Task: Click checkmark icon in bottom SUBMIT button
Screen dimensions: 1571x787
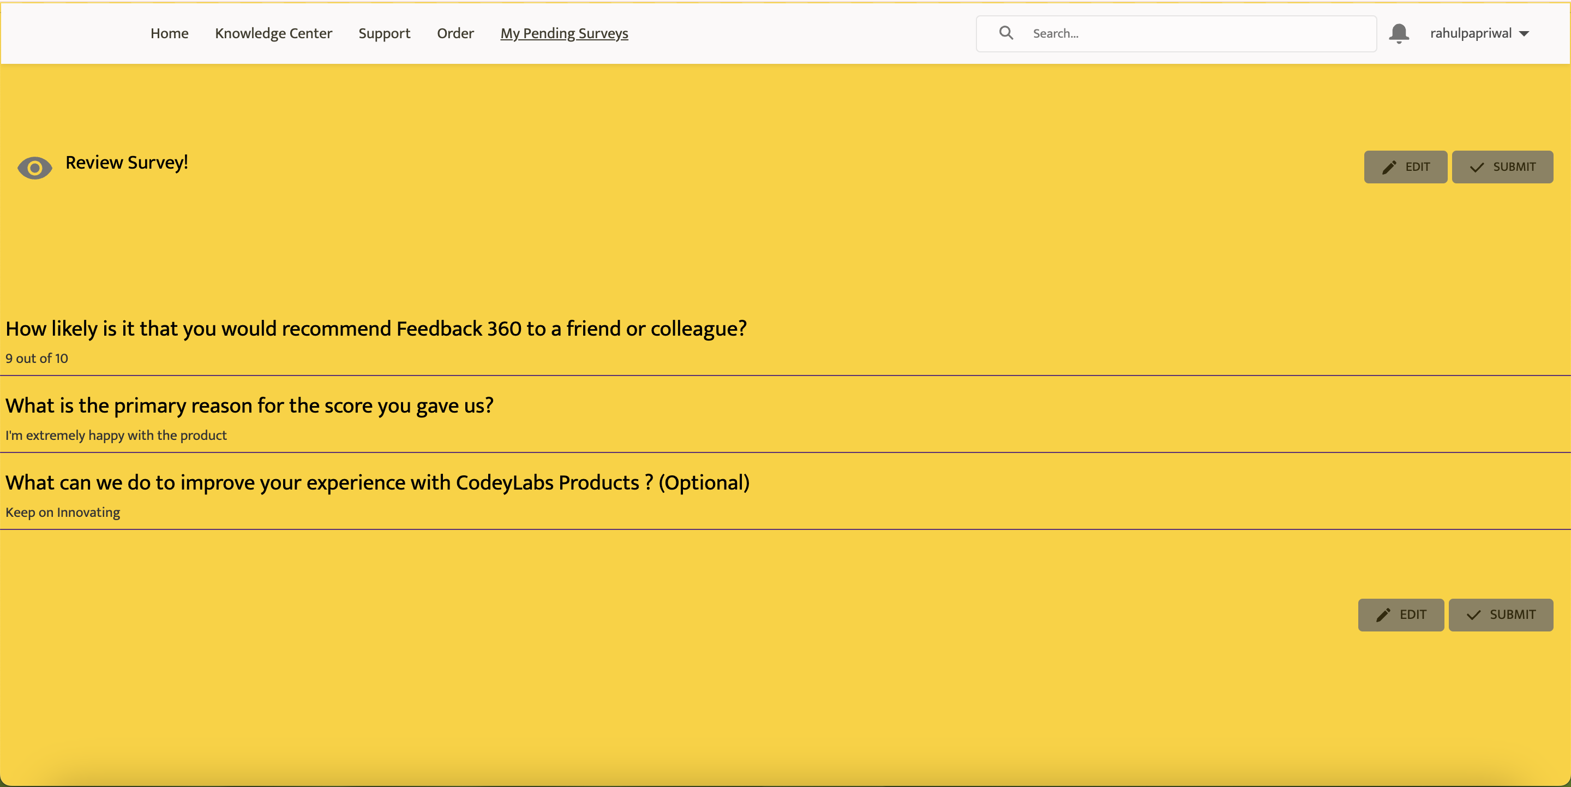Action: [1473, 615]
